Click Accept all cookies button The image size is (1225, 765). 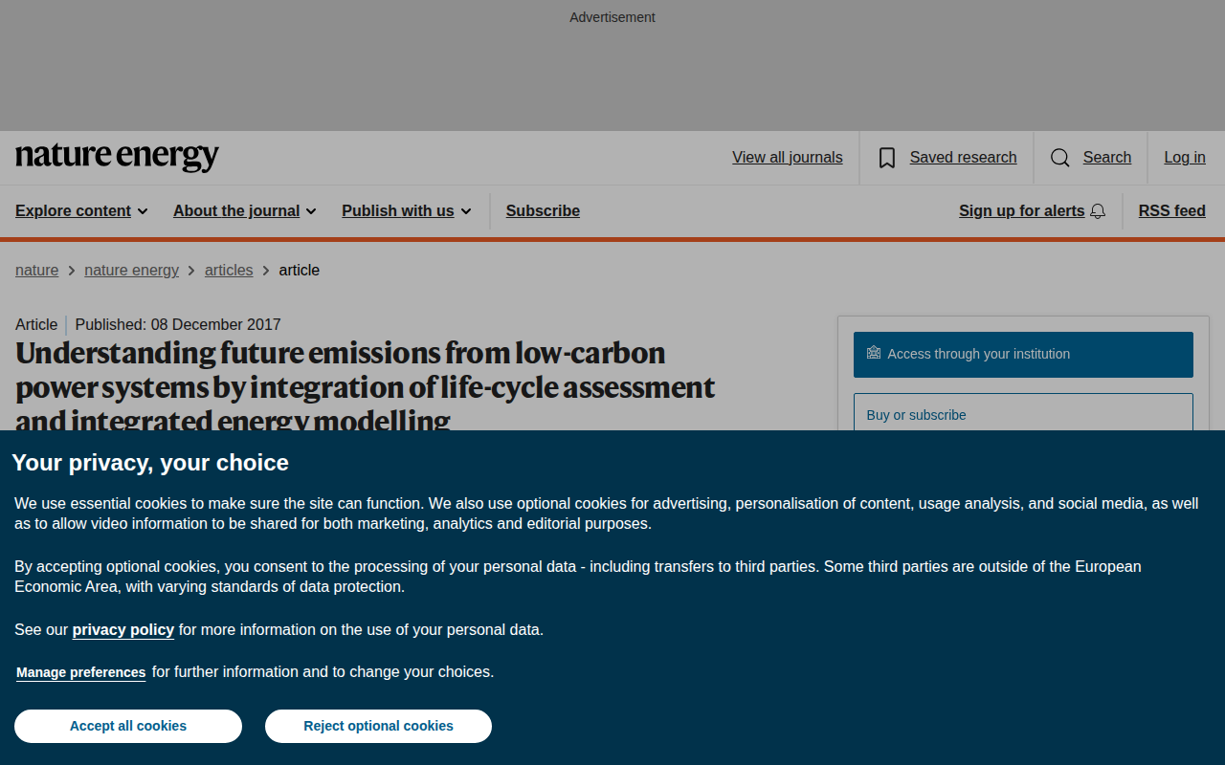pyautogui.click(x=128, y=726)
